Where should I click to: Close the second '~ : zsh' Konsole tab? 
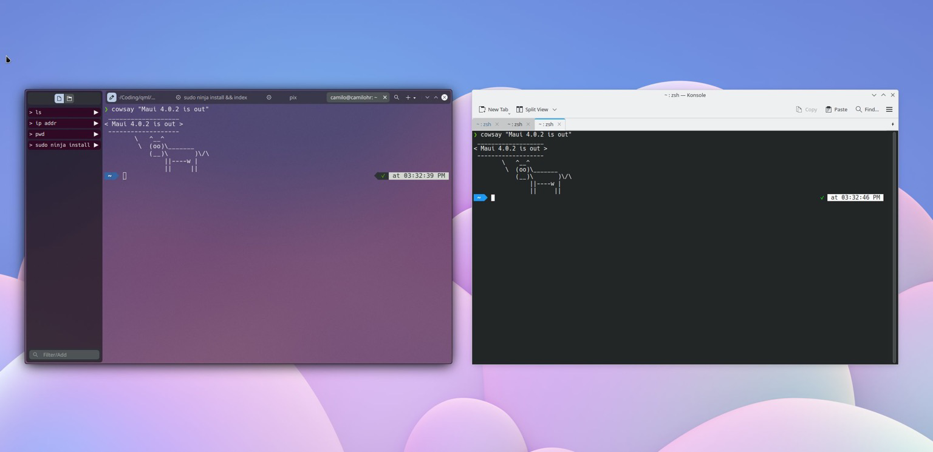point(528,124)
